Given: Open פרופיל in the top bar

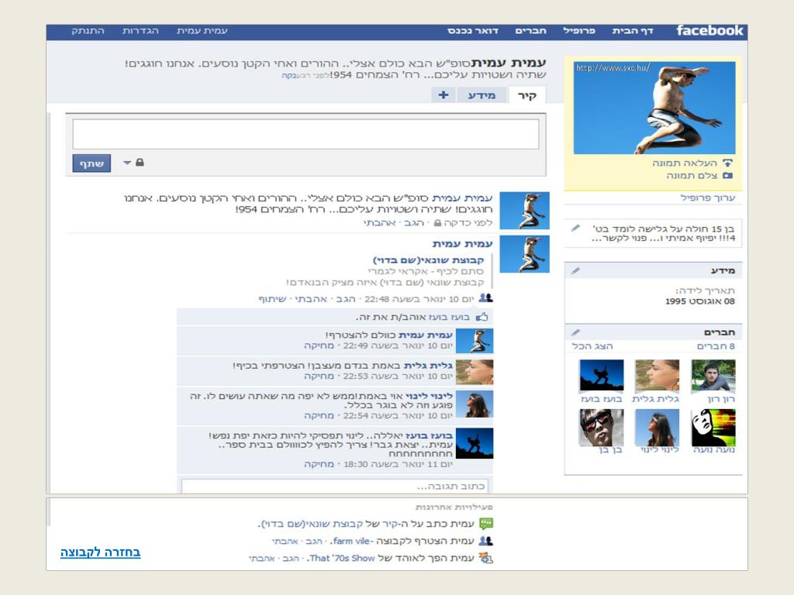Looking at the screenshot, I should pyautogui.click(x=578, y=31).
